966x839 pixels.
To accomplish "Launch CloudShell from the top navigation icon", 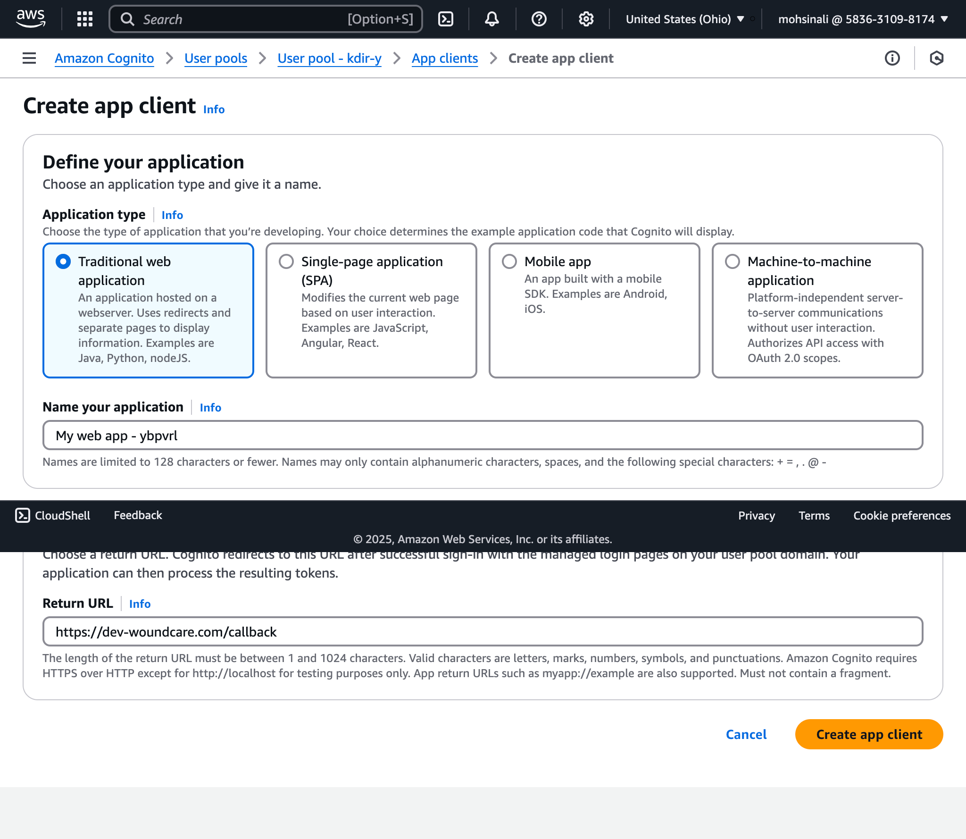I will 445,19.
